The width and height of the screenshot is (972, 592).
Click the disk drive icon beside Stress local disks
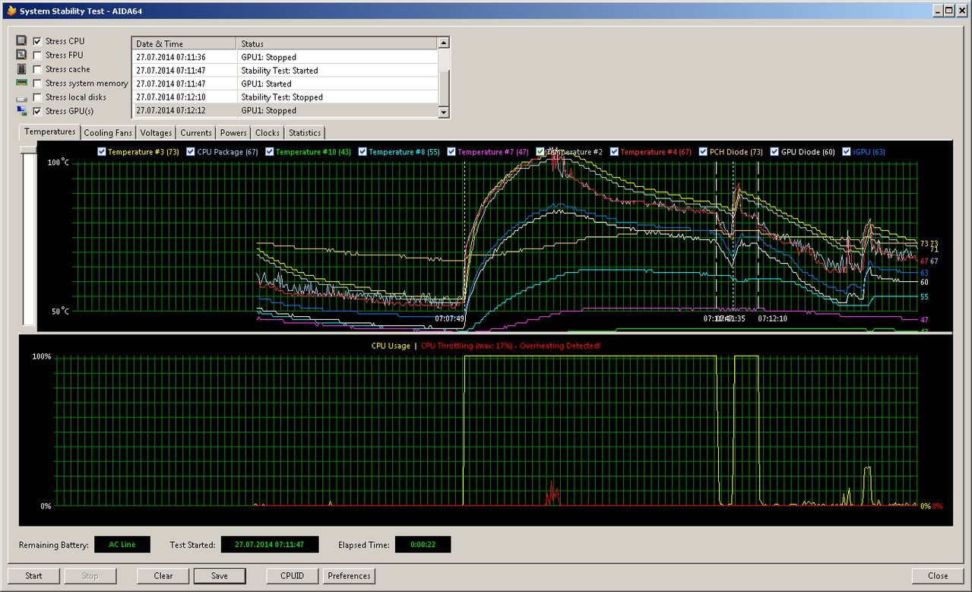21,98
